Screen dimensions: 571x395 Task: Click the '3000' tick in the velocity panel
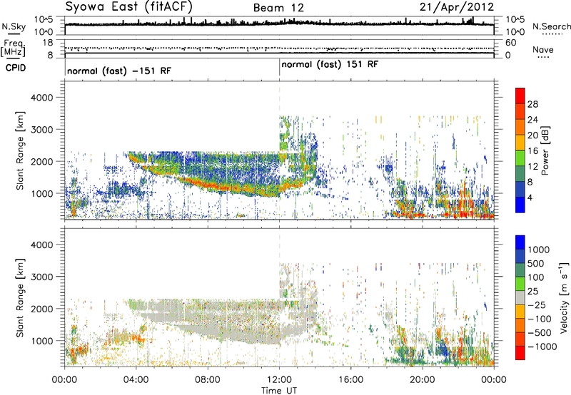click(41, 277)
